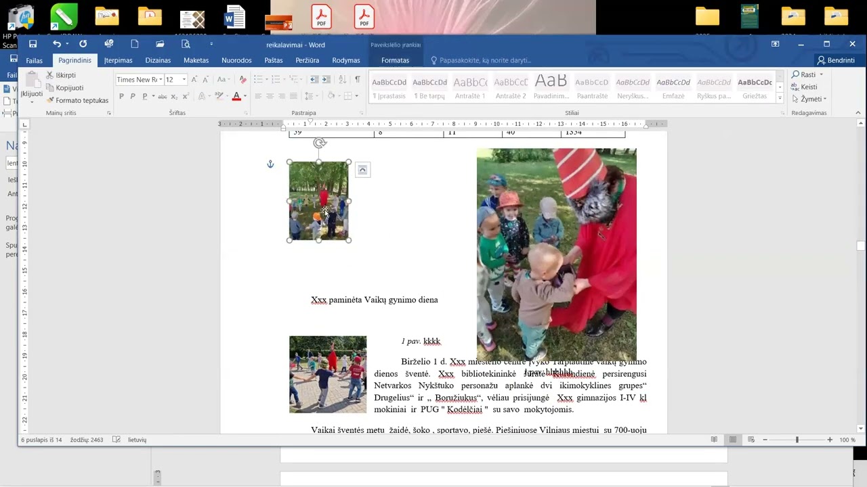867x487 pixels.
Task: Open the font color dropdown arrow
Action: click(244, 96)
